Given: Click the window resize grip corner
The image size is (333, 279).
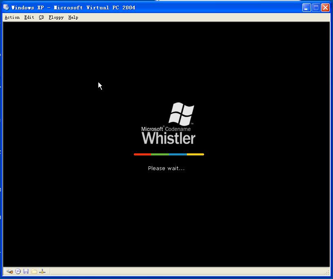Looking at the screenshot, I should (327, 272).
